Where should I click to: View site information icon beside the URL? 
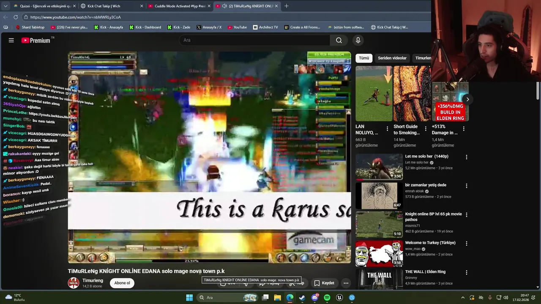[25, 17]
